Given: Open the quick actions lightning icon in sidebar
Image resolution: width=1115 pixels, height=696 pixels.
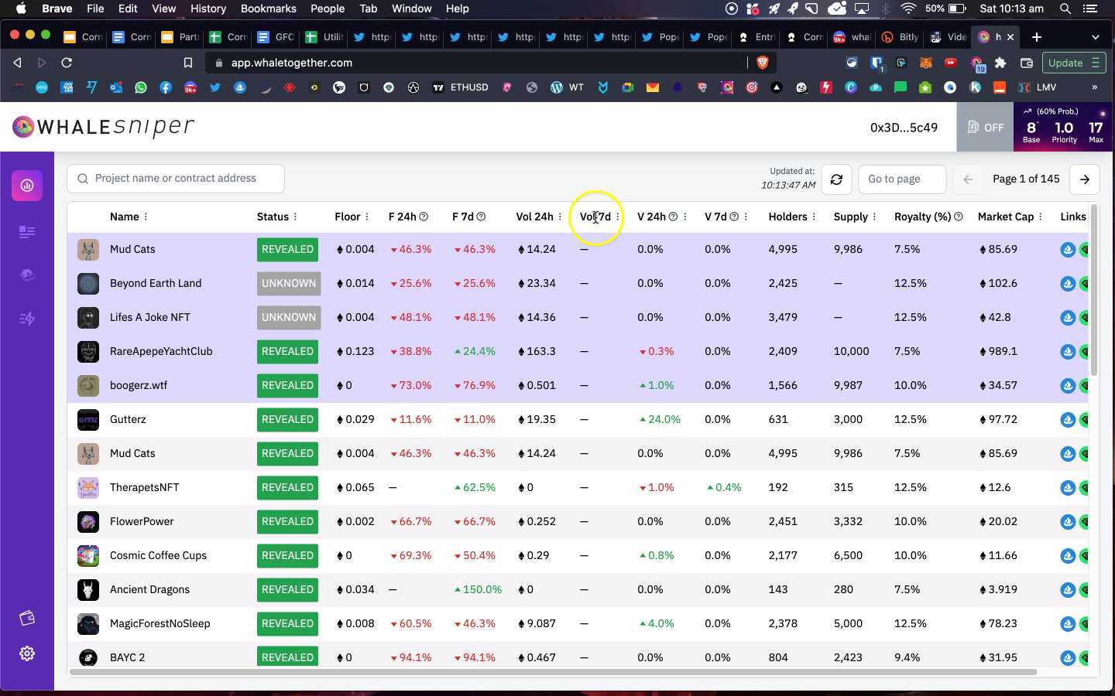Looking at the screenshot, I should point(27,319).
